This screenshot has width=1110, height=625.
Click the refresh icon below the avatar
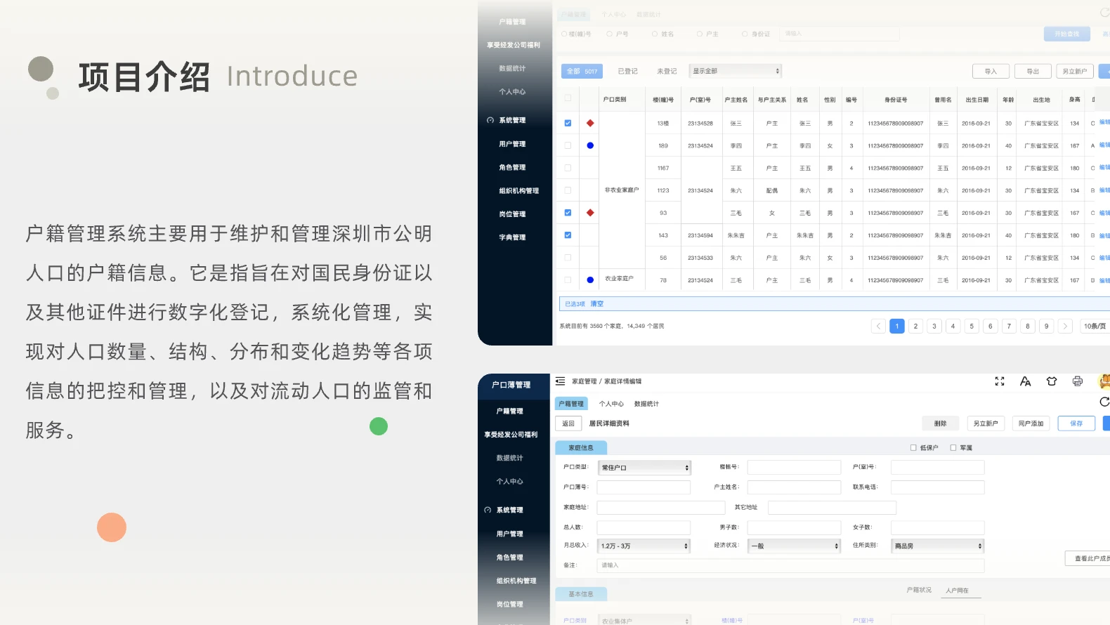(1104, 402)
